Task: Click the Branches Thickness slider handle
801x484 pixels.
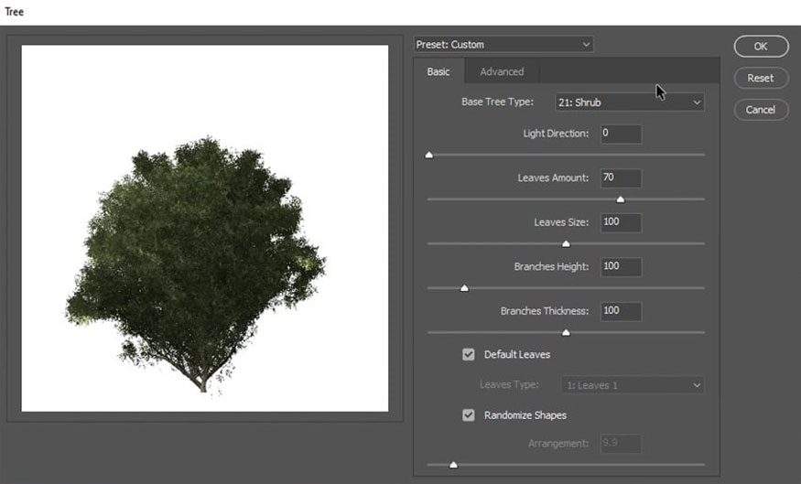Action: pyautogui.click(x=566, y=333)
